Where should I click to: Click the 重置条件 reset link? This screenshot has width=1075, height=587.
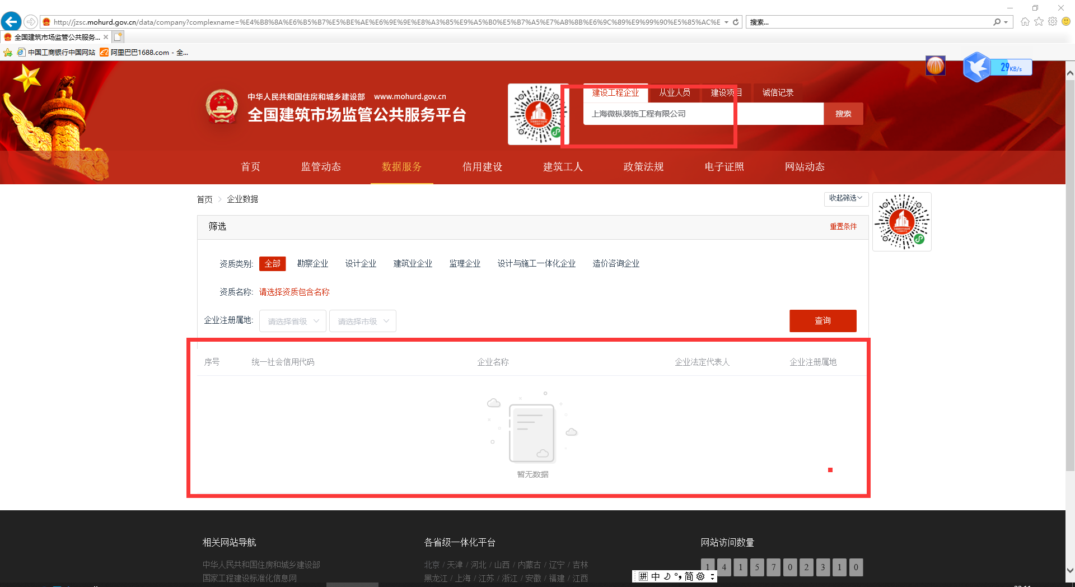click(x=843, y=227)
